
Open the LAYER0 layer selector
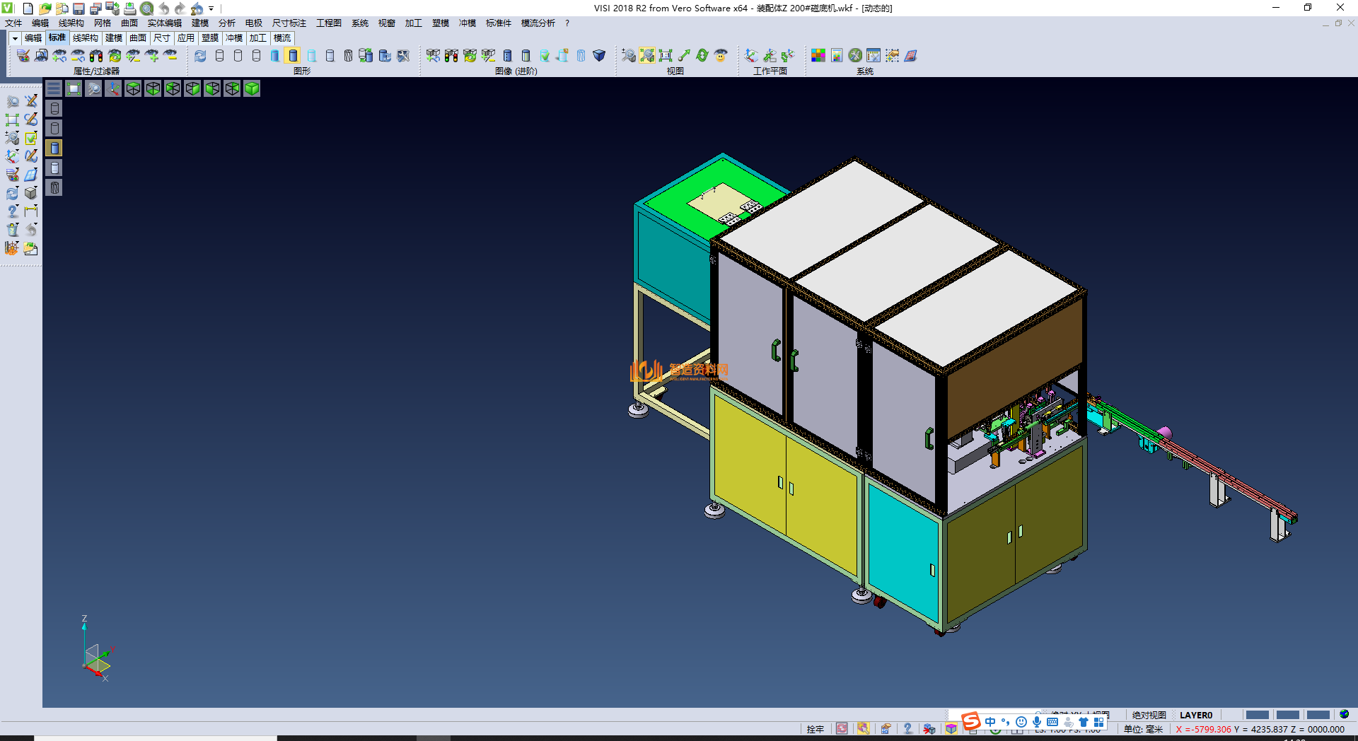click(x=1195, y=715)
